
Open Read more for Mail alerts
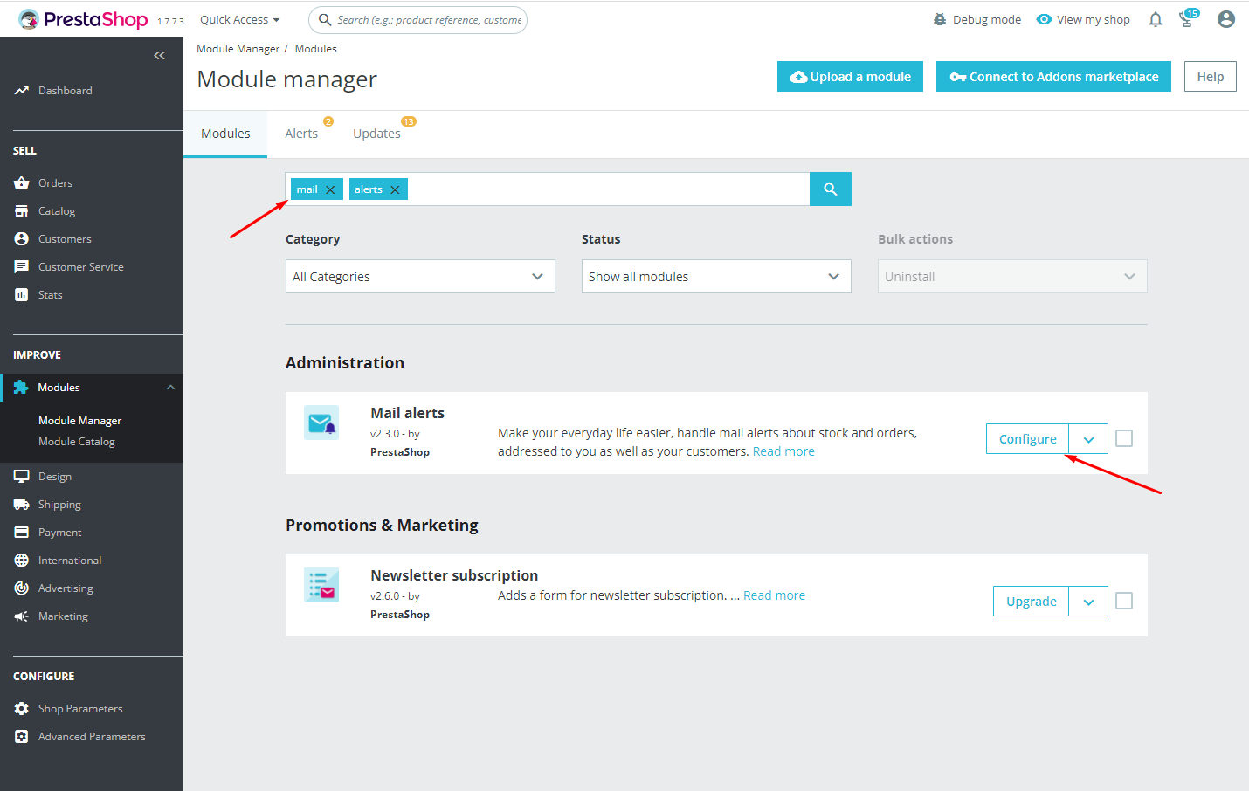click(x=783, y=451)
